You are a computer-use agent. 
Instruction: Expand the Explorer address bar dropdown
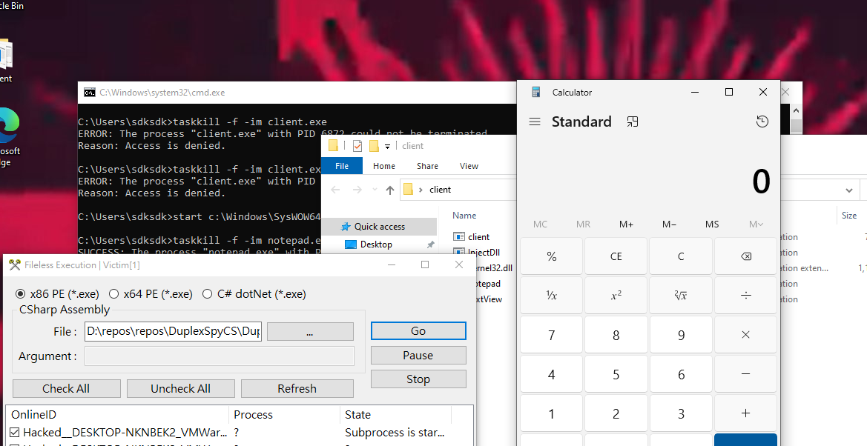[849, 190]
